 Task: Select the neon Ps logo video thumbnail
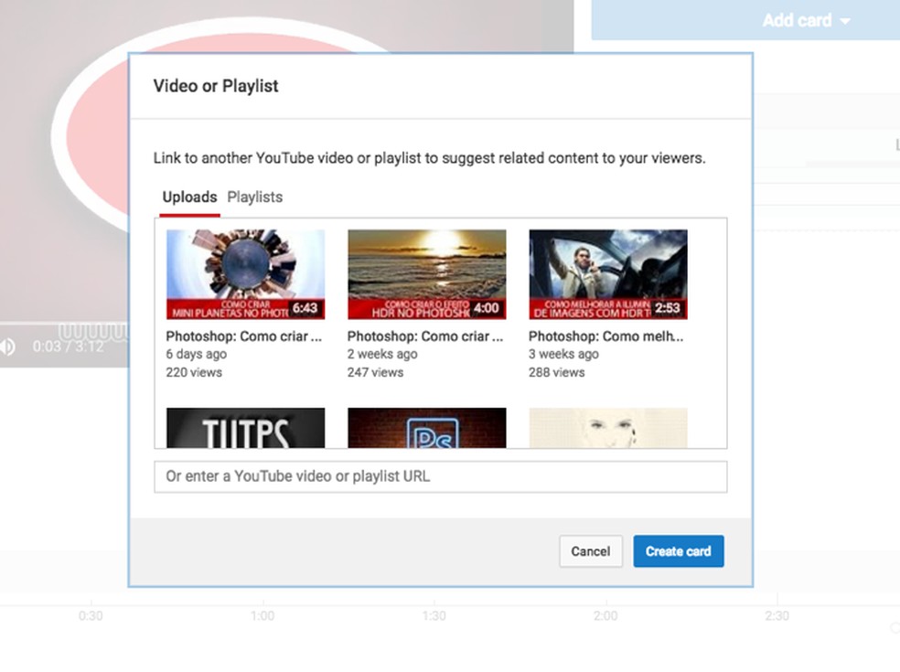426,427
